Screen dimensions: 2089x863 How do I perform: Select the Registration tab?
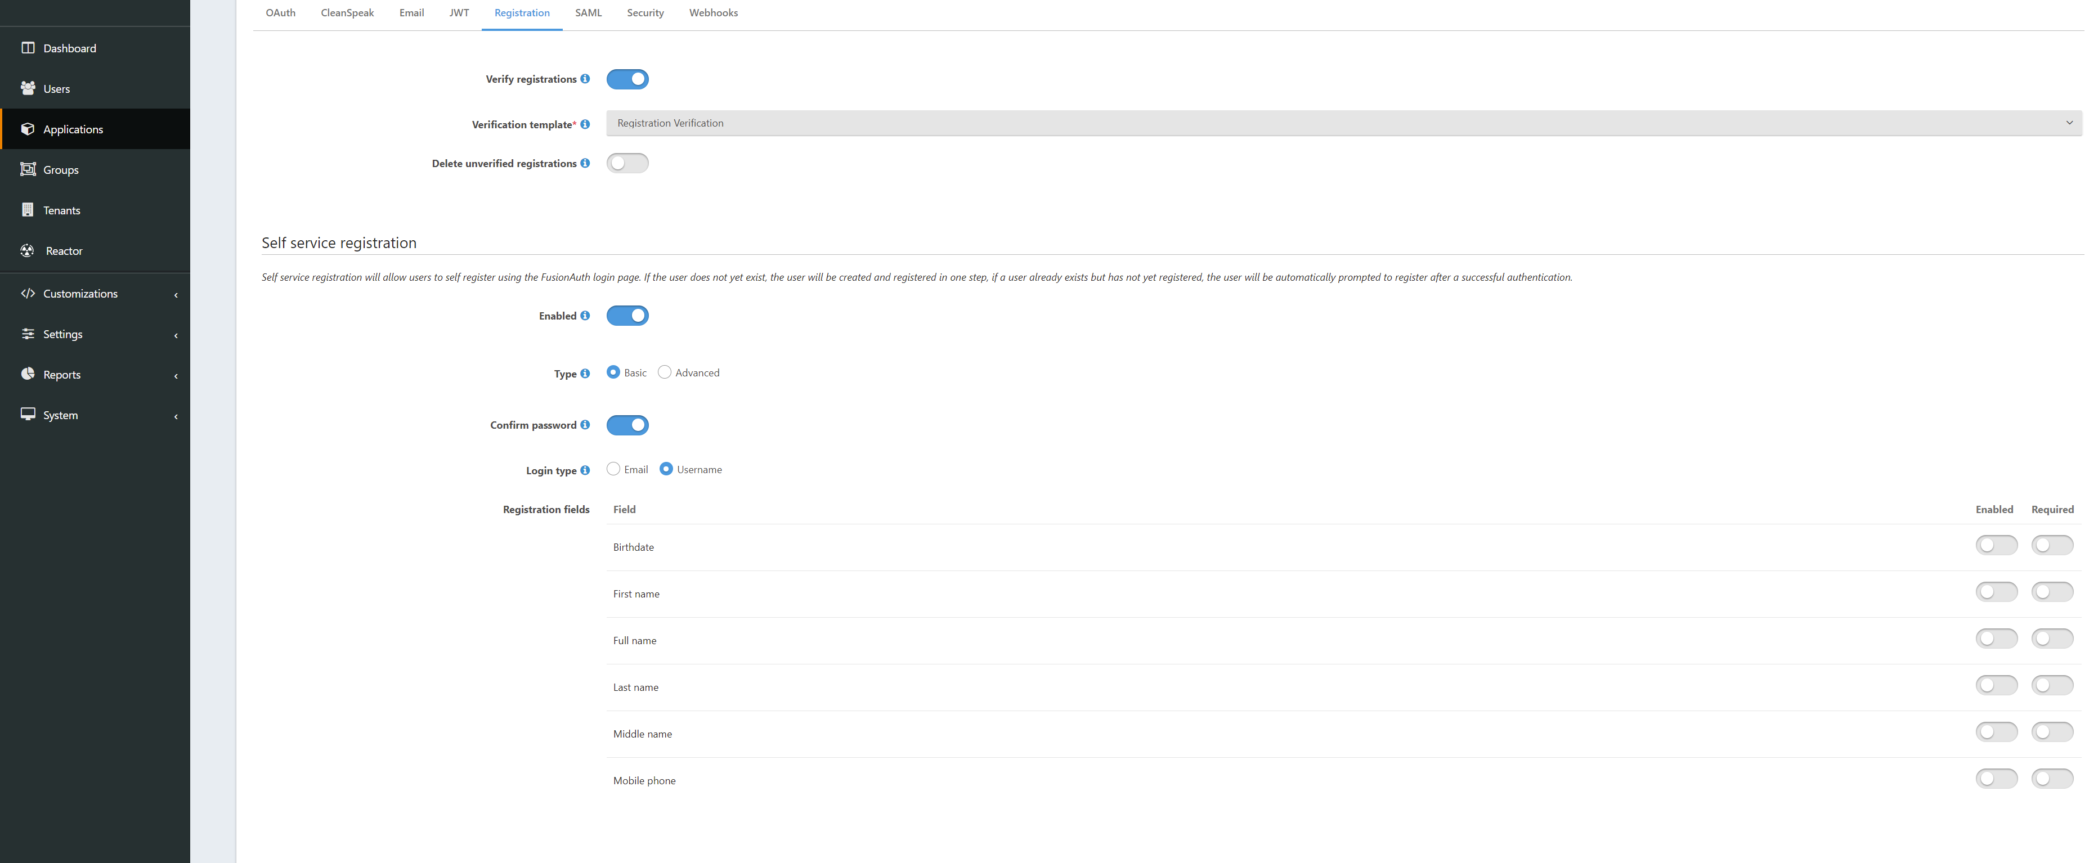(x=522, y=13)
